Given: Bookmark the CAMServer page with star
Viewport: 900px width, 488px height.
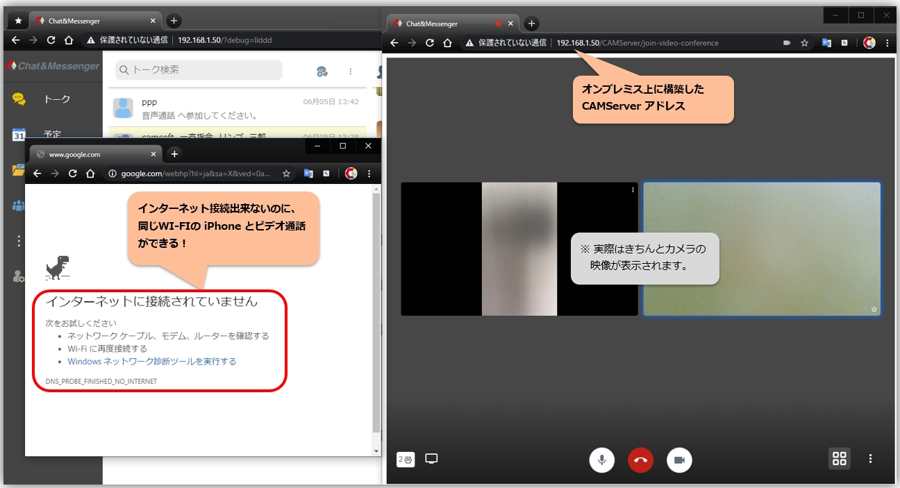Looking at the screenshot, I should click(805, 43).
